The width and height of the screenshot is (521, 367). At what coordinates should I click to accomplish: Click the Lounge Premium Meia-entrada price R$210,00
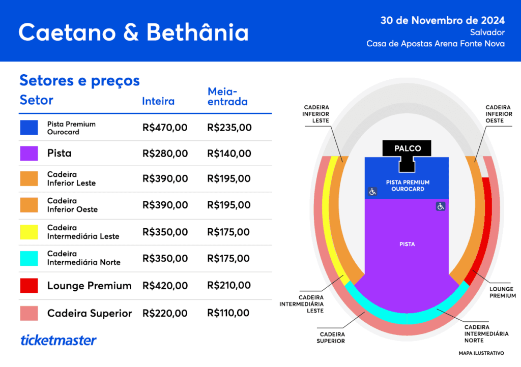coord(229,285)
